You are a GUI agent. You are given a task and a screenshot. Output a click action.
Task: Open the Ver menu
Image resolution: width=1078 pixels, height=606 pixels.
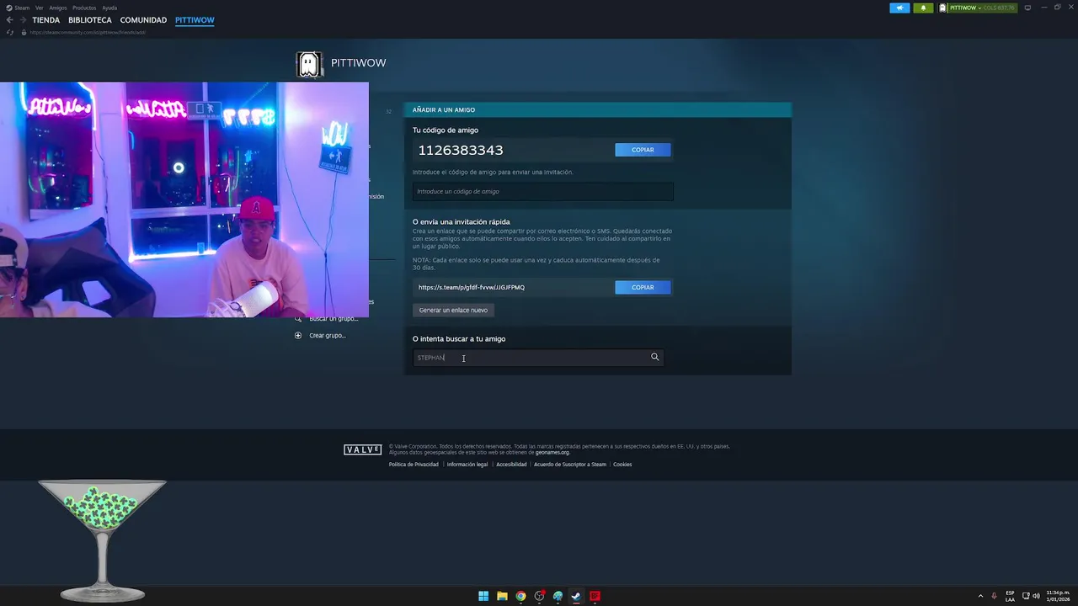(x=39, y=8)
